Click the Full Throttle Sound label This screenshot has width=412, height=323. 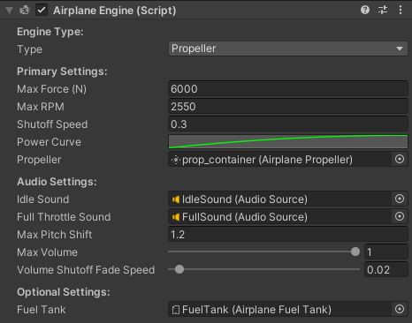point(64,217)
